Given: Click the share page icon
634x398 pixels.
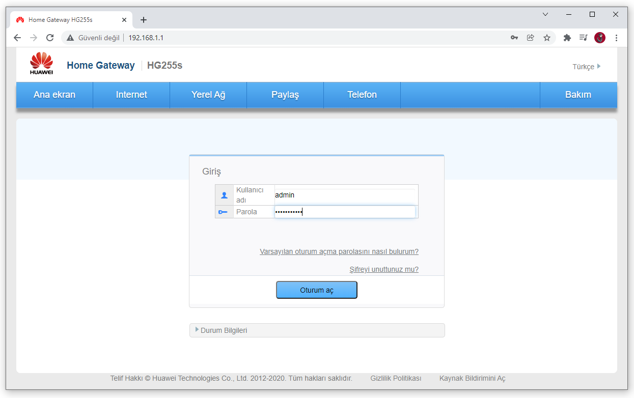Looking at the screenshot, I should [531, 38].
